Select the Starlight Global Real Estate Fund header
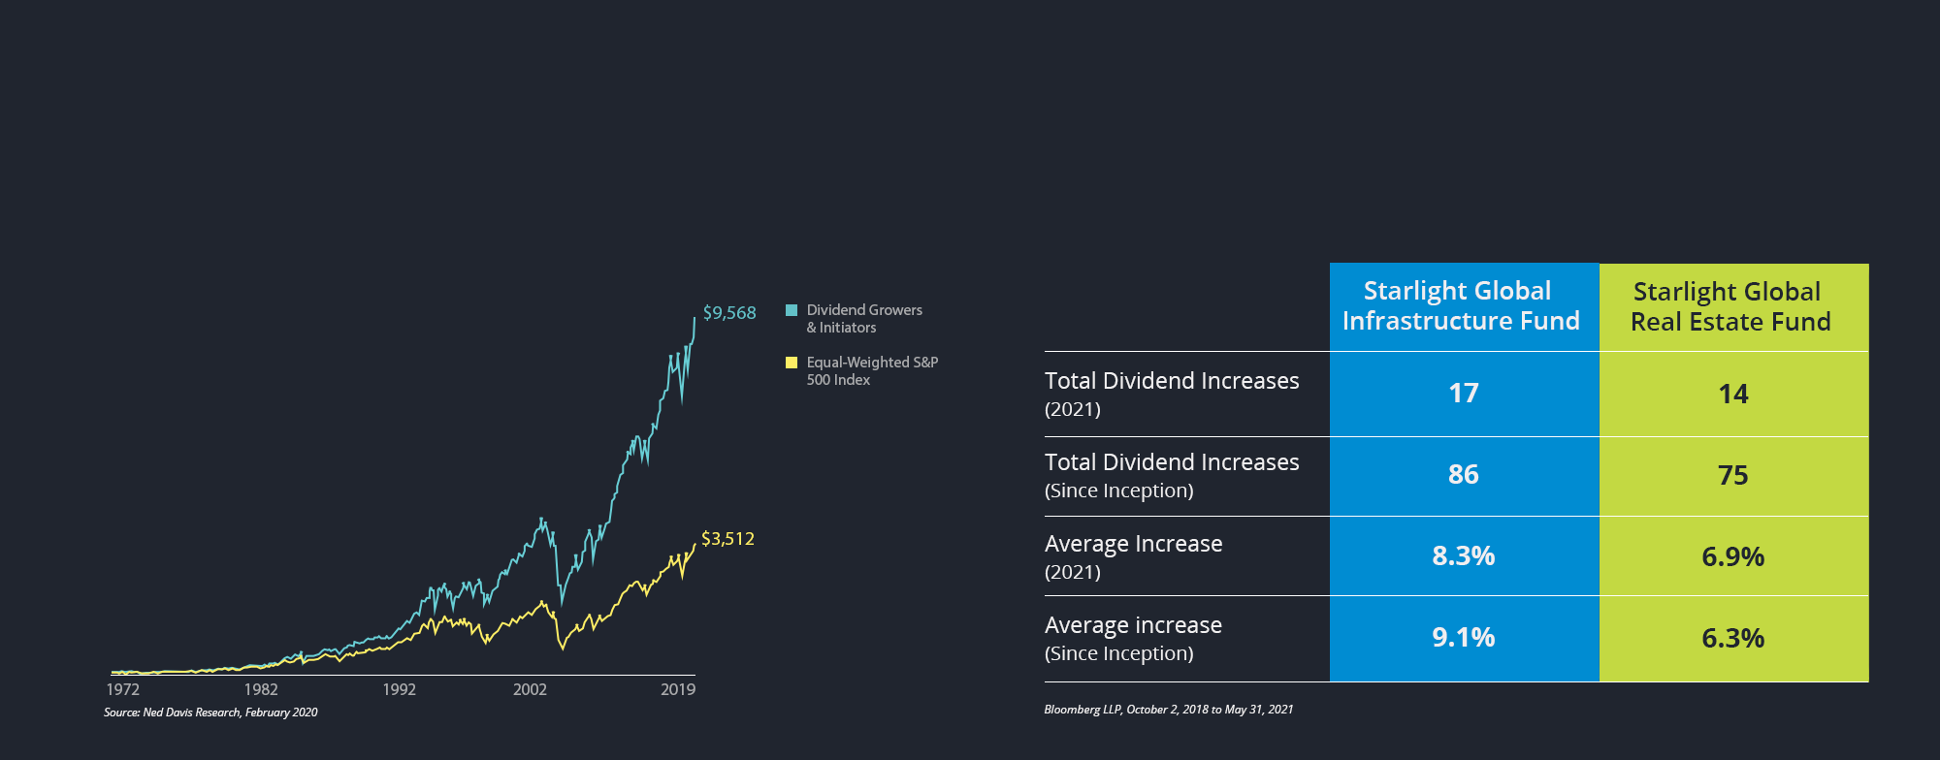 1731,306
